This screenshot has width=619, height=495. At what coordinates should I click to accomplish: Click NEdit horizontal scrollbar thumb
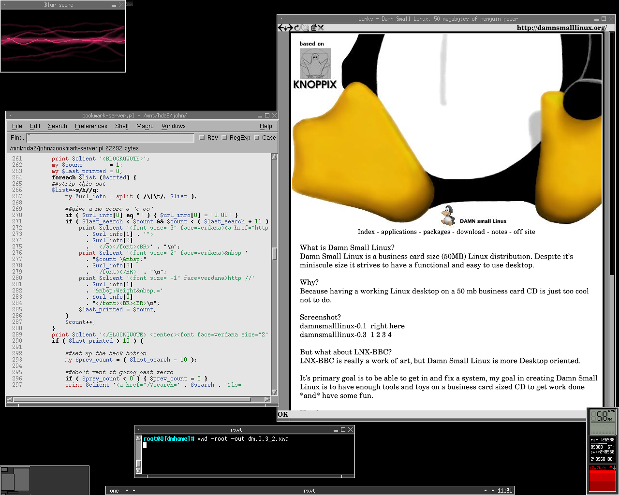pyautogui.click(x=133, y=399)
